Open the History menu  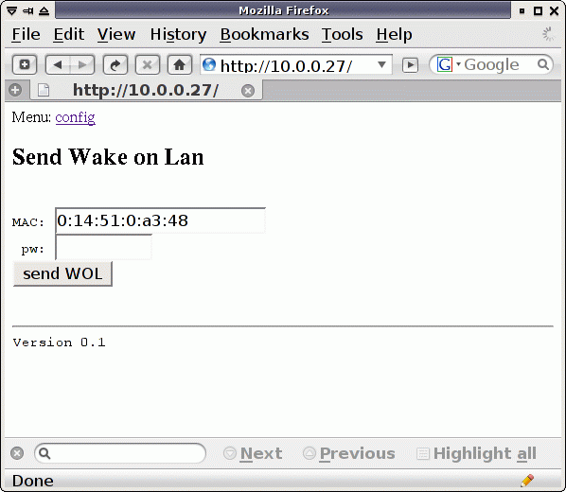tap(178, 35)
